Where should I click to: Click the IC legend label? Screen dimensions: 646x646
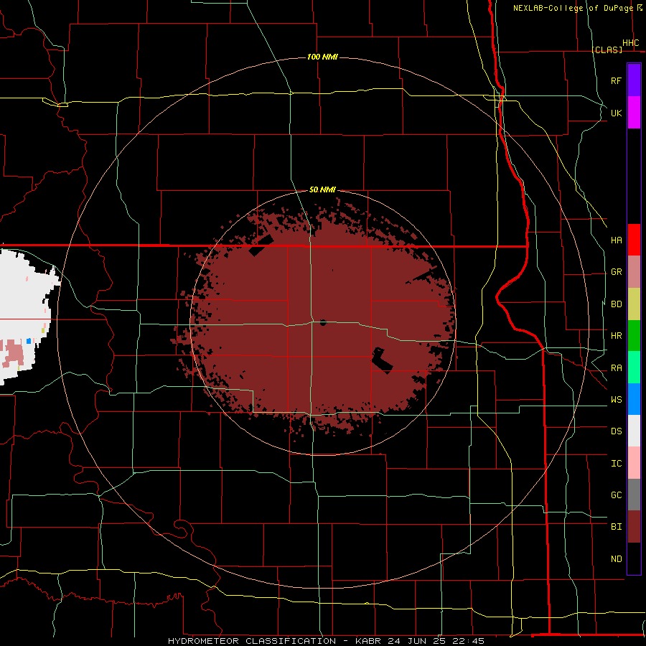coord(616,464)
